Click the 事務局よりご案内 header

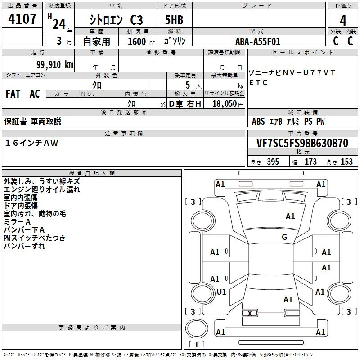[x=92, y=328]
